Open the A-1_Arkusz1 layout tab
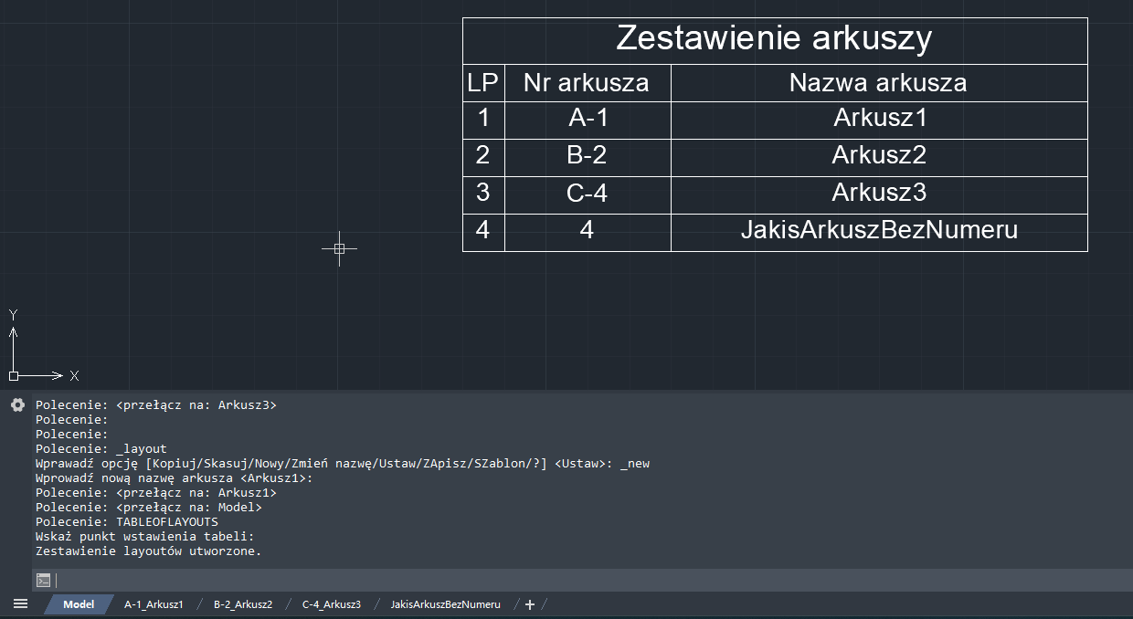 pyautogui.click(x=154, y=604)
